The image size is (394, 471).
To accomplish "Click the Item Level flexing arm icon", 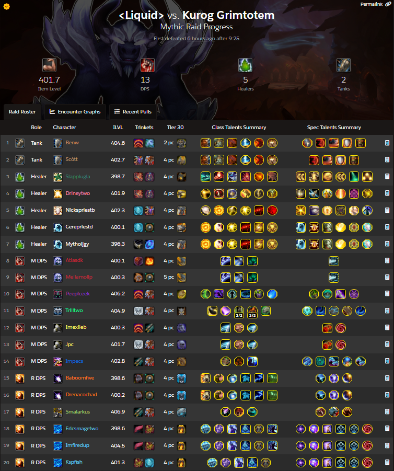I will [x=49, y=65].
